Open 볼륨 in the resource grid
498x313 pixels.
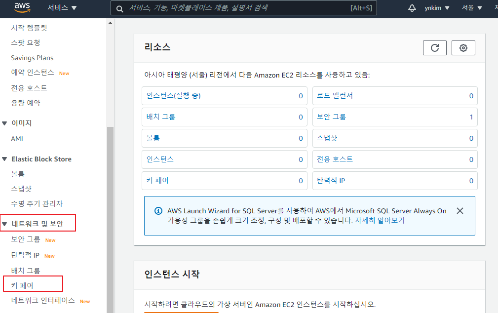pos(153,138)
